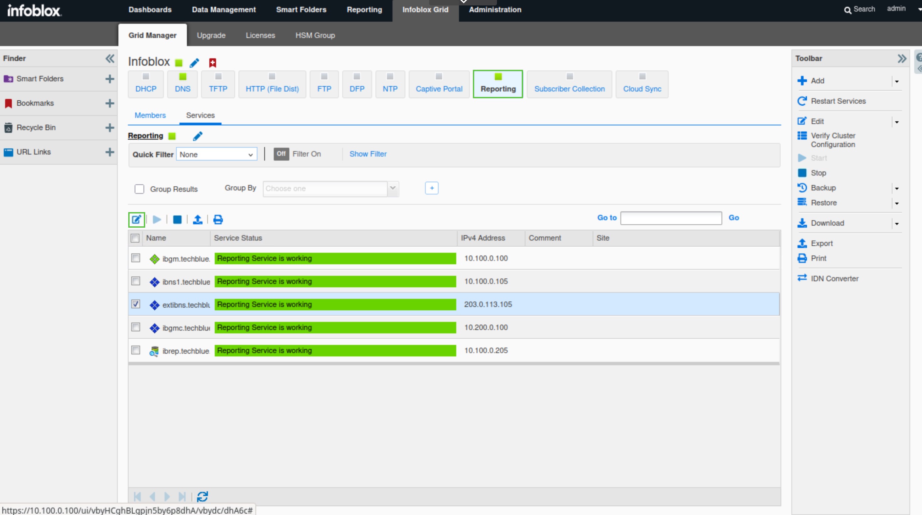Switch to the Members tab
Screen dimensions: 922x515
[x=150, y=116]
